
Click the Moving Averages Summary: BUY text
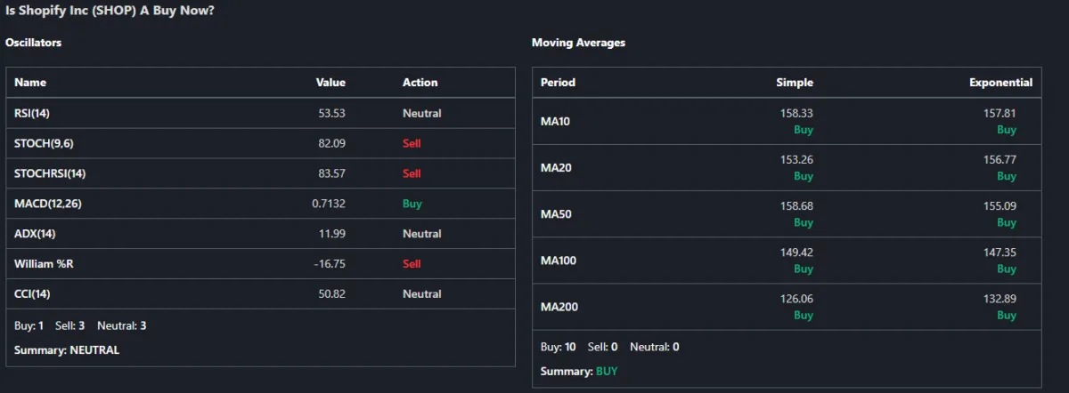point(579,371)
